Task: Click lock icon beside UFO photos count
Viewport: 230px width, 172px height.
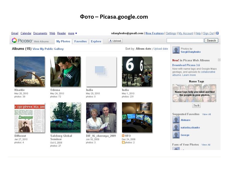Action: [123, 142]
